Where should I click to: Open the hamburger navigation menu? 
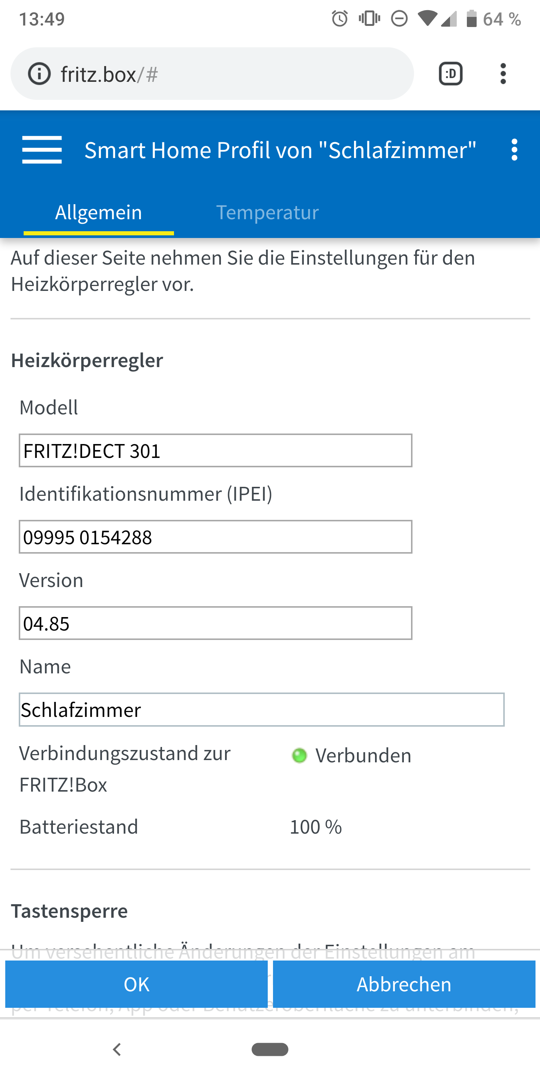point(42,150)
